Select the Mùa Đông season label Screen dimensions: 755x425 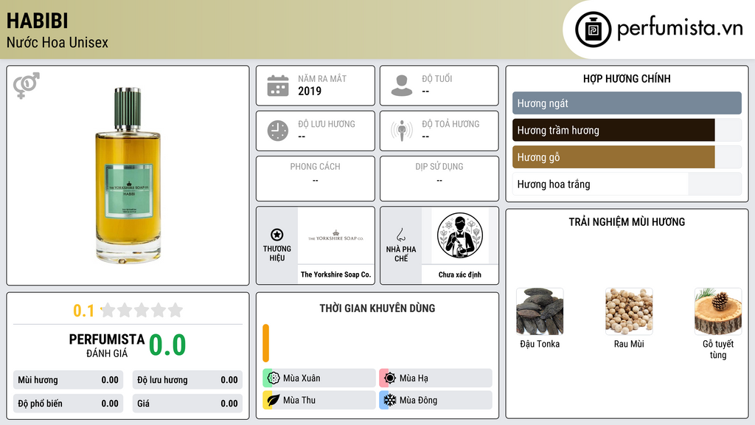click(x=419, y=400)
